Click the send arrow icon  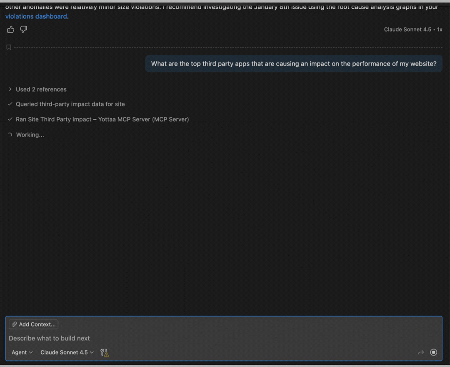point(420,352)
